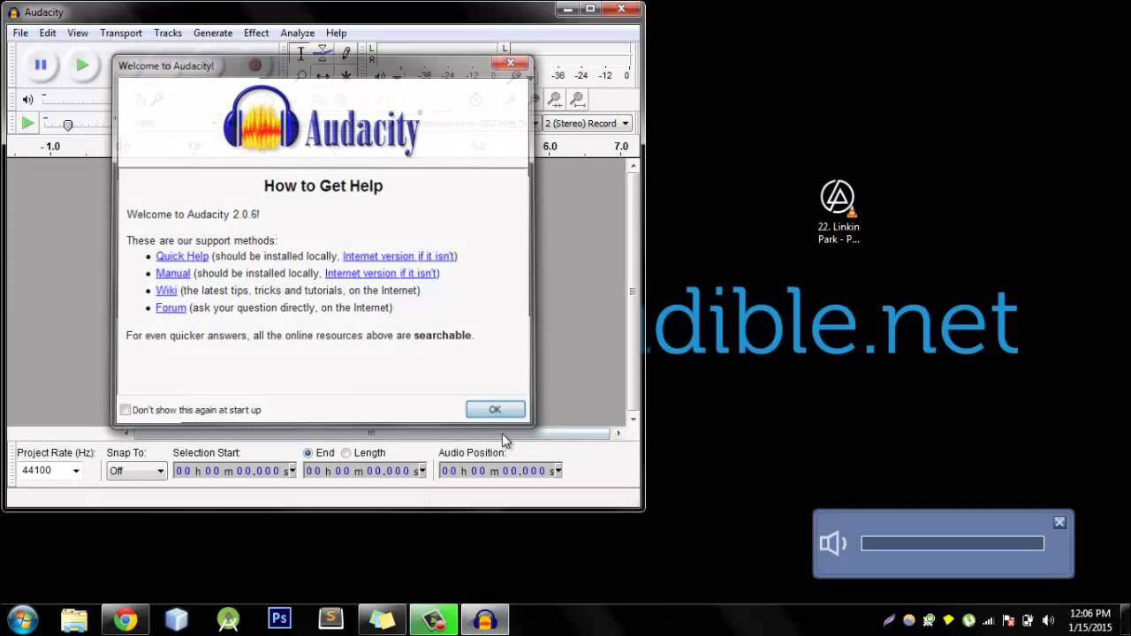The height and width of the screenshot is (636, 1131).
Task: Open Audio Position time format dropdown arrow
Action: pyautogui.click(x=558, y=471)
